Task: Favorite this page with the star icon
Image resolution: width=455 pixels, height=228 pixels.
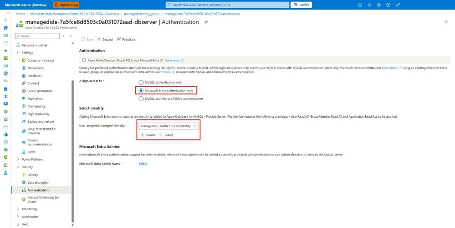Action: coord(206,22)
